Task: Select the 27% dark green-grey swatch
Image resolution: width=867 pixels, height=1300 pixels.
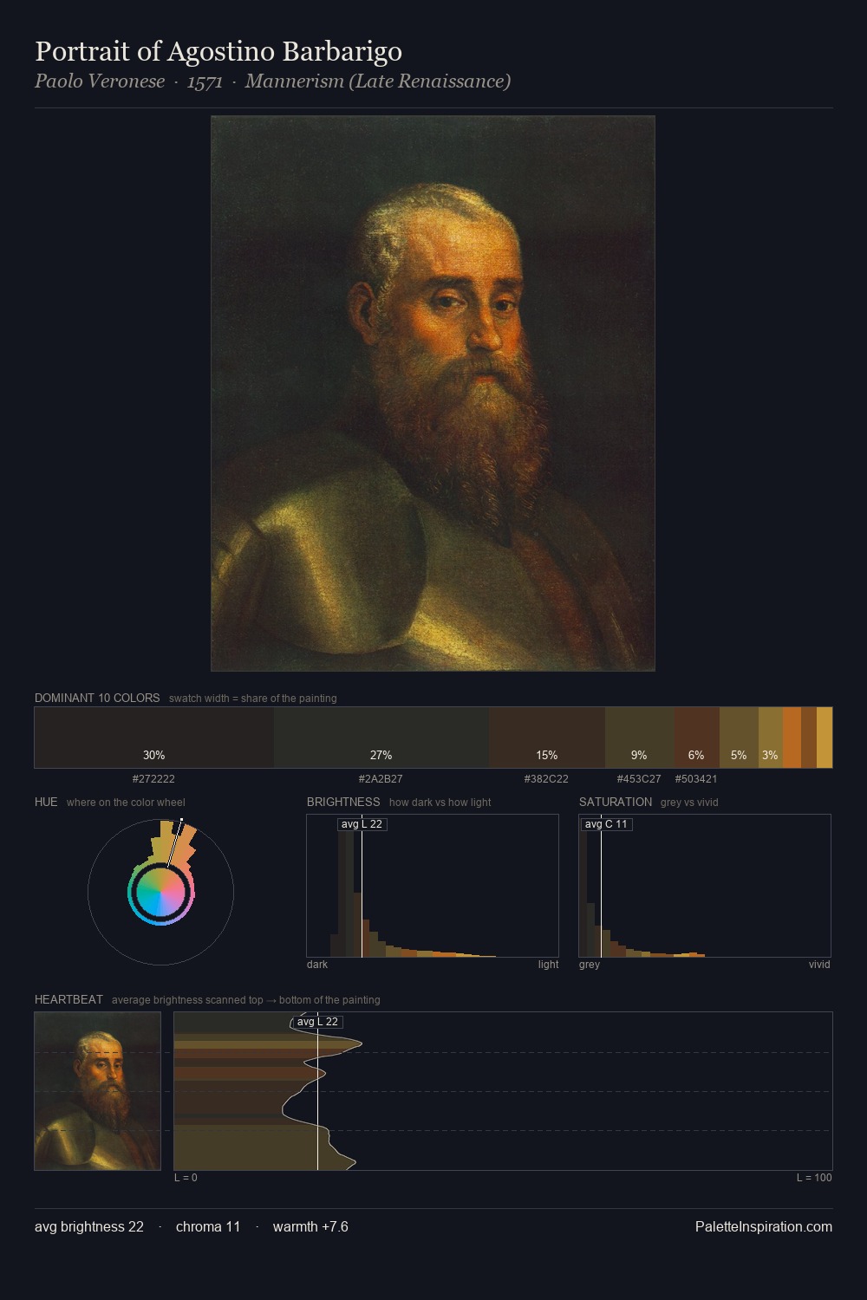Action: (381, 738)
